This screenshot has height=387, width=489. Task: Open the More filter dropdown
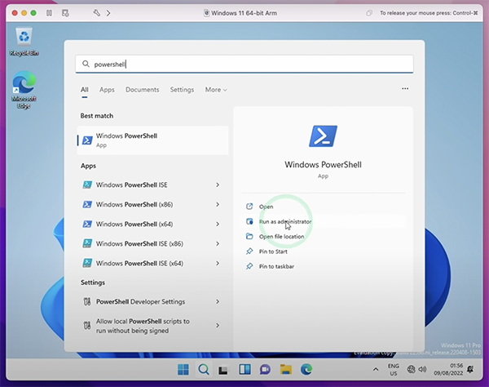(x=216, y=90)
